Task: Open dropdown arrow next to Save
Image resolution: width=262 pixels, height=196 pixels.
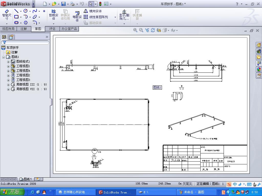Action: pos(68,4)
